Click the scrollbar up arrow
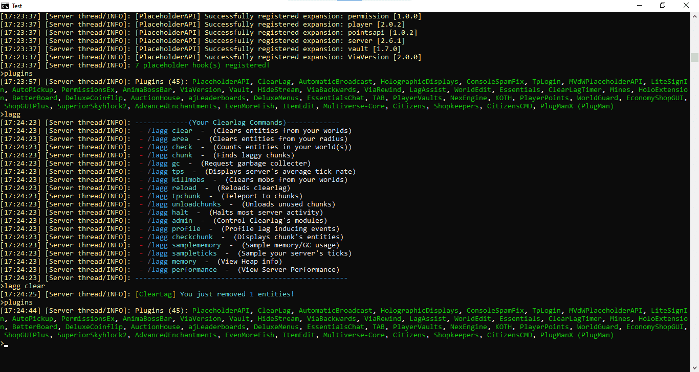Screen dimensions: 699x372 (x=694, y=16)
